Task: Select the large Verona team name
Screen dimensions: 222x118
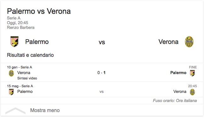Action: click(168, 42)
